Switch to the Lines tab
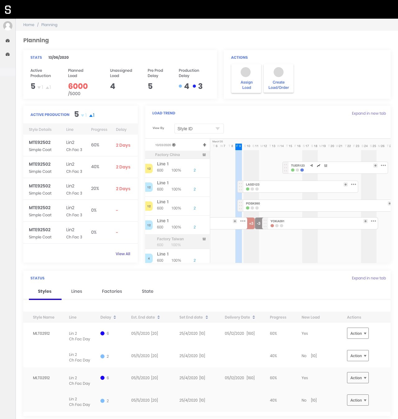This screenshot has width=398, height=419. [77, 291]
